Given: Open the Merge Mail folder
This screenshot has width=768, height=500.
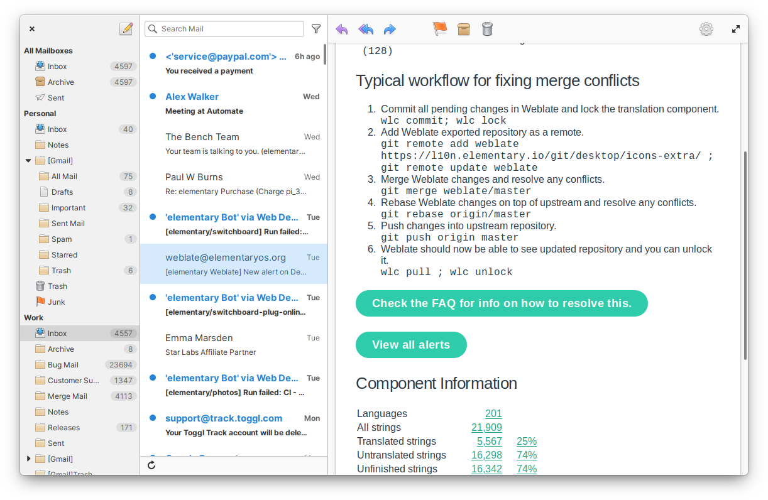Looking at the screenshot, I should [80, 396].
